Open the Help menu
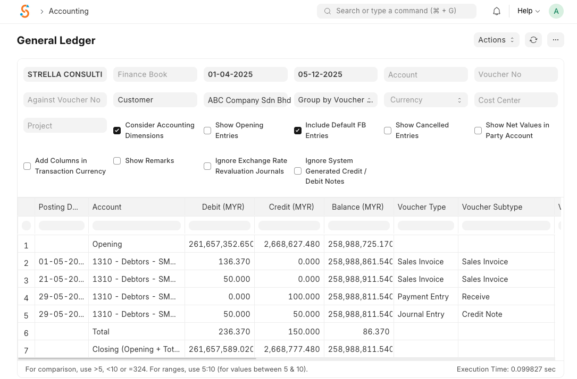 click(528, 11)
